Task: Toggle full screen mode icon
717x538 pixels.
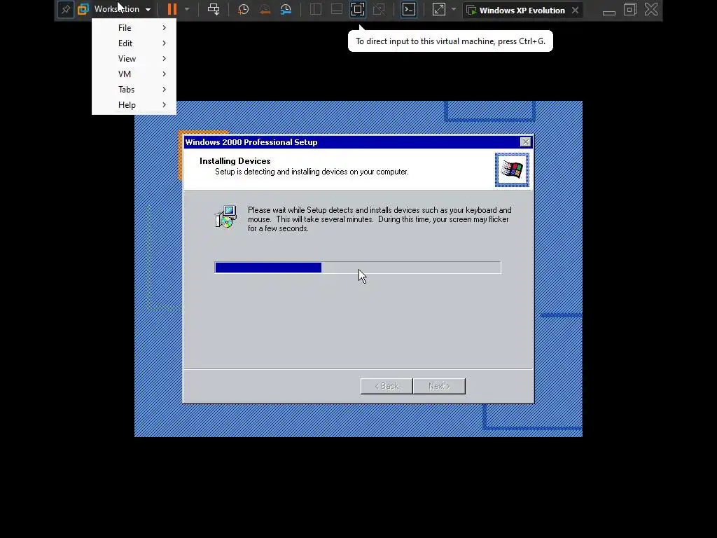Action: pos(358,9)
